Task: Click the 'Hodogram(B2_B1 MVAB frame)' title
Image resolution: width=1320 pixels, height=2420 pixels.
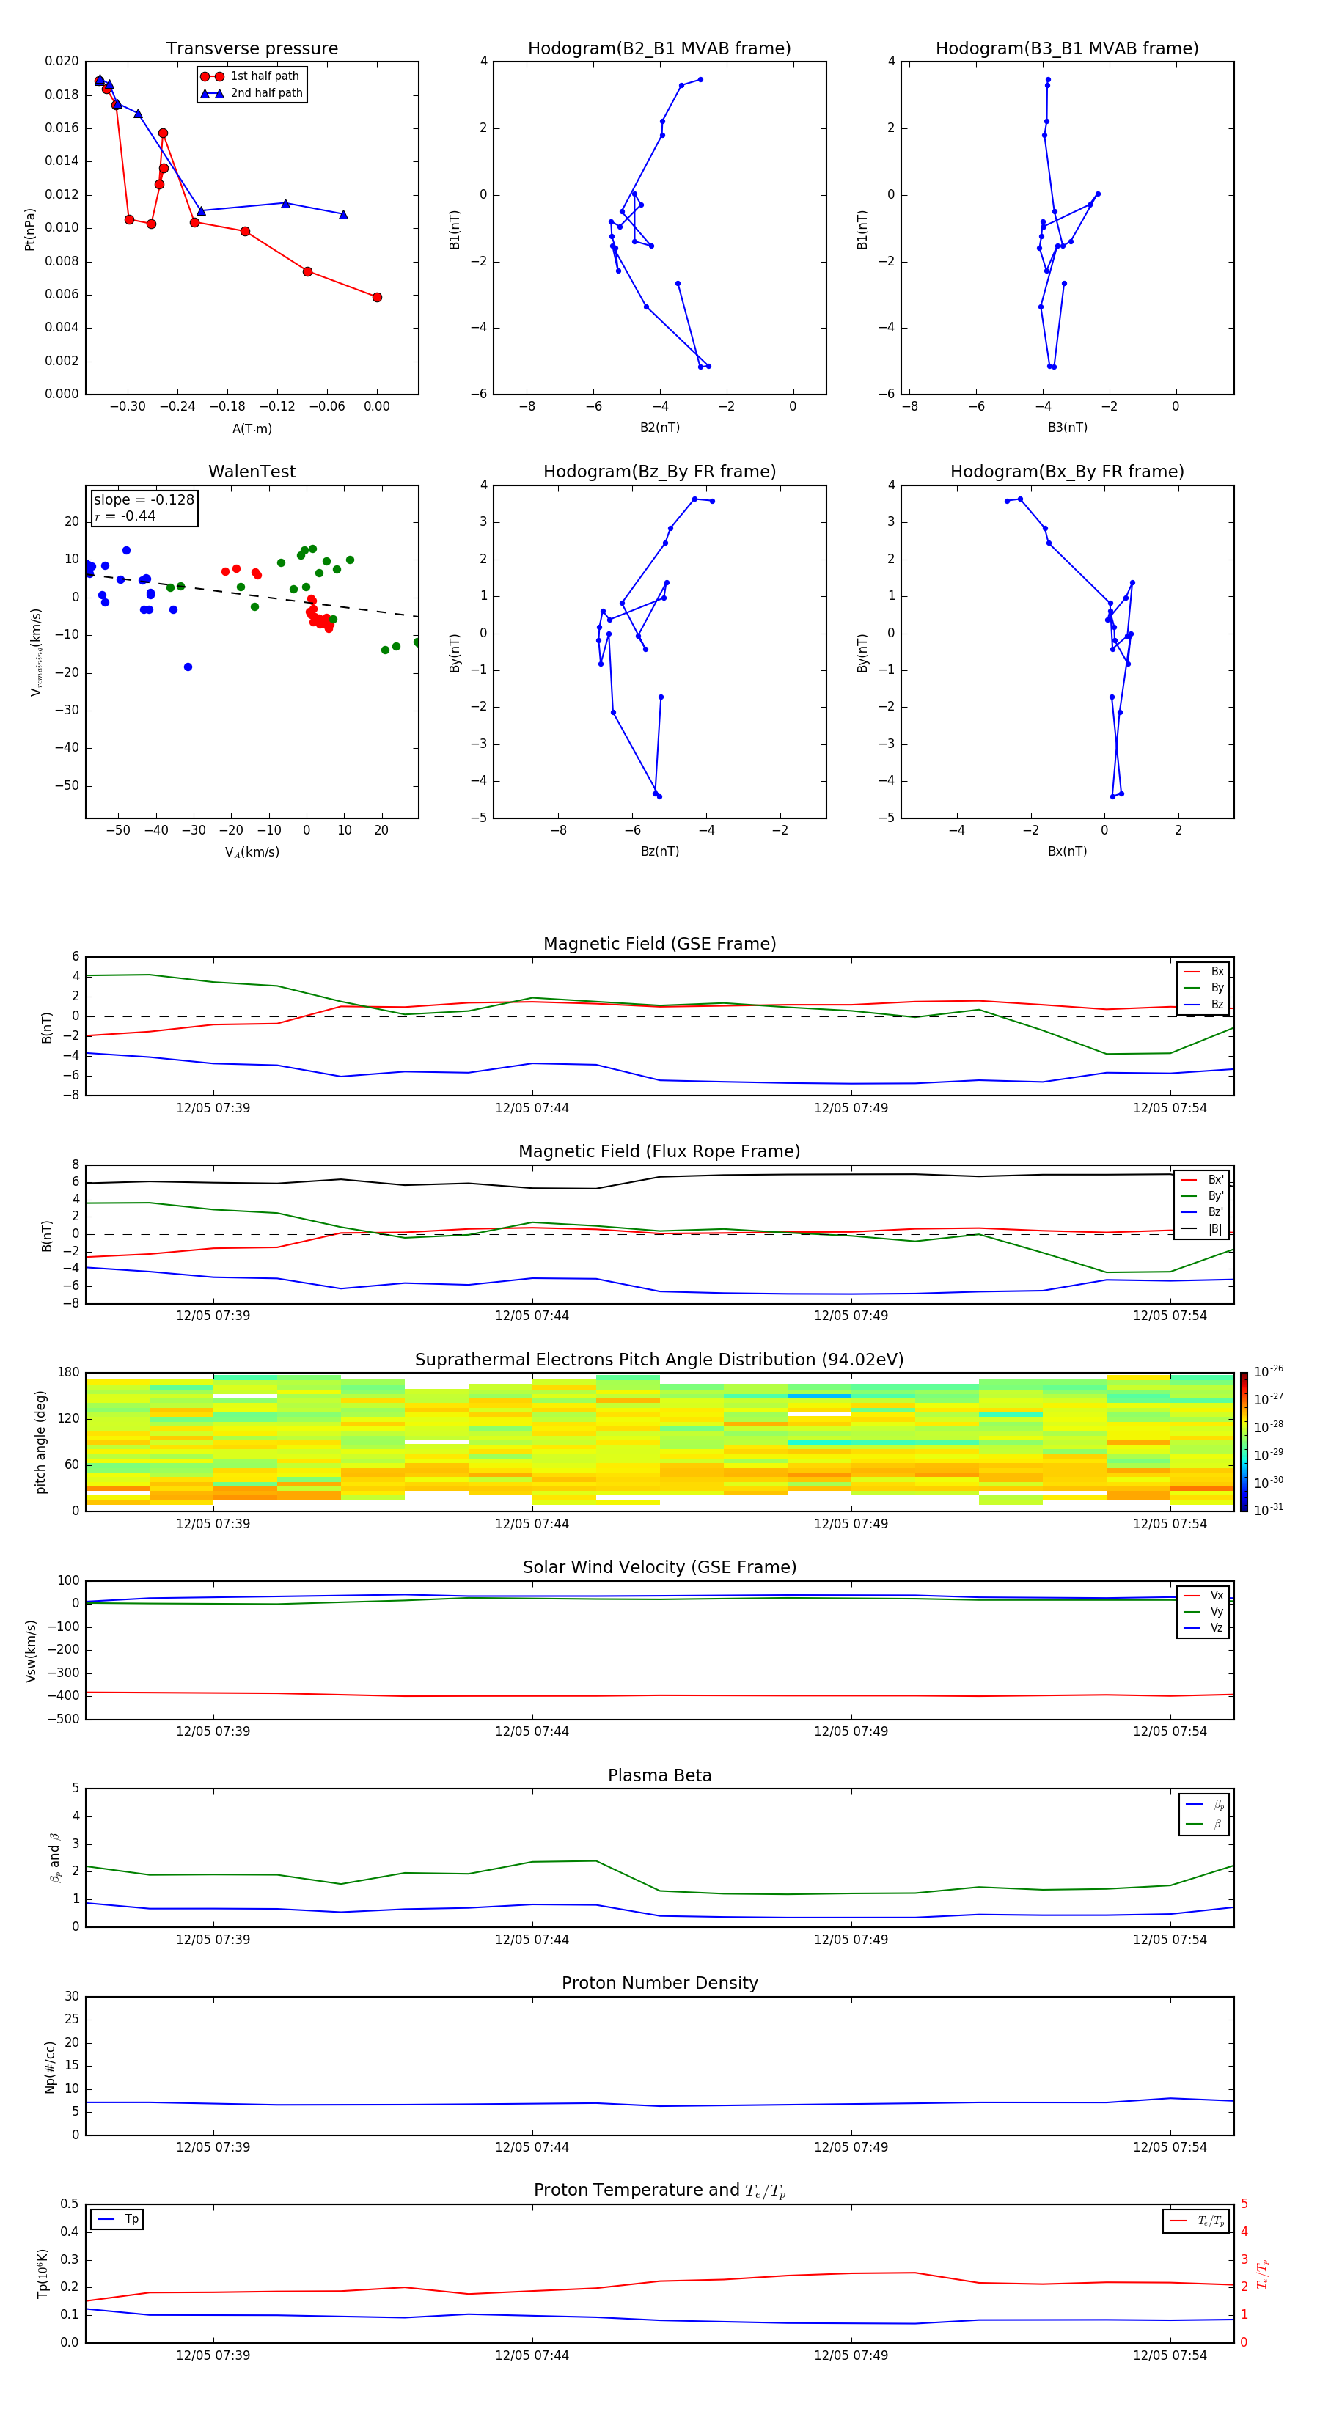Action: 659,49
